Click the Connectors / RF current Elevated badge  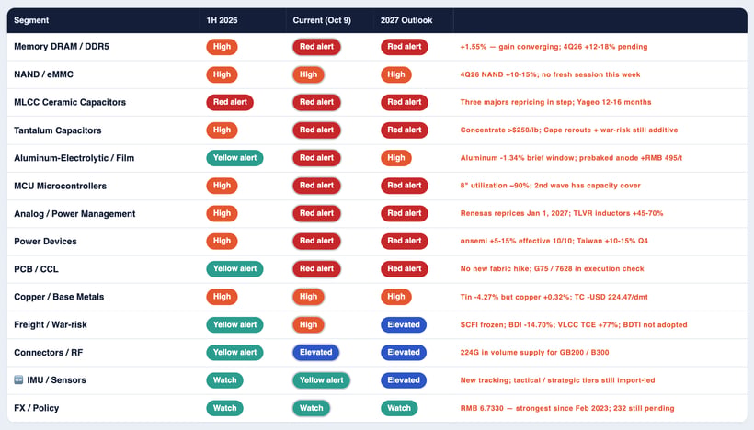[x=316, y=353]
